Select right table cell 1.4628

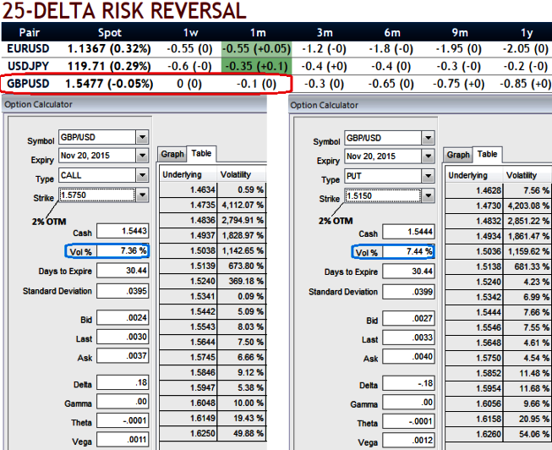[x=474, y=190]
